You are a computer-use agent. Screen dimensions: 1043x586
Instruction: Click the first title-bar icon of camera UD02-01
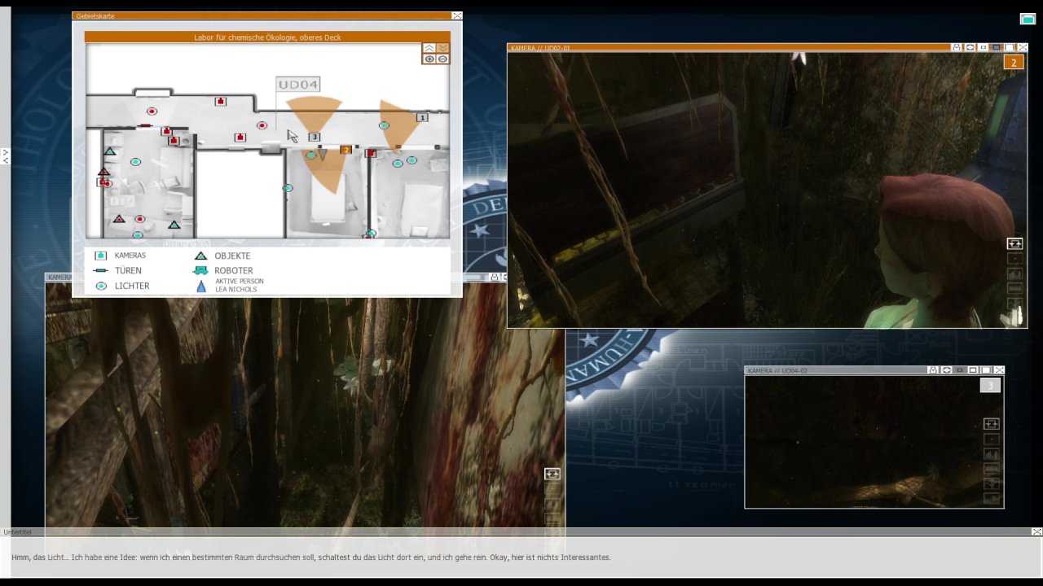coord(957,47)
